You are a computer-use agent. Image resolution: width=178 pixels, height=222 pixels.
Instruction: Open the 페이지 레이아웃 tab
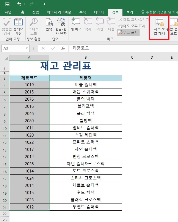(59, 12)
